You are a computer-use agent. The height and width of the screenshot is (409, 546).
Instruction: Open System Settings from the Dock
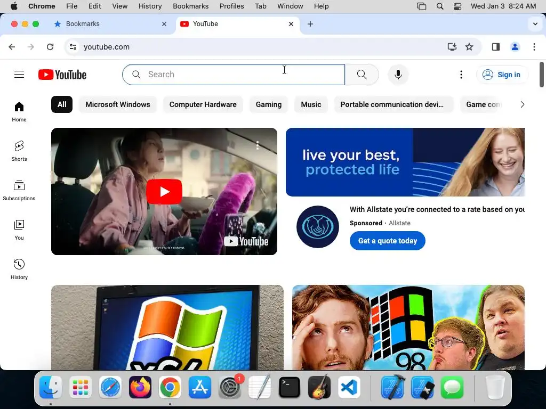point(230,387)
